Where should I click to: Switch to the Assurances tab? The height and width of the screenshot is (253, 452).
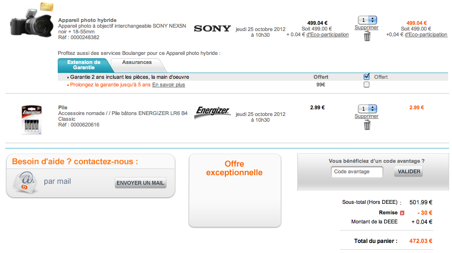pyautogui.click(x=137, y=63)
